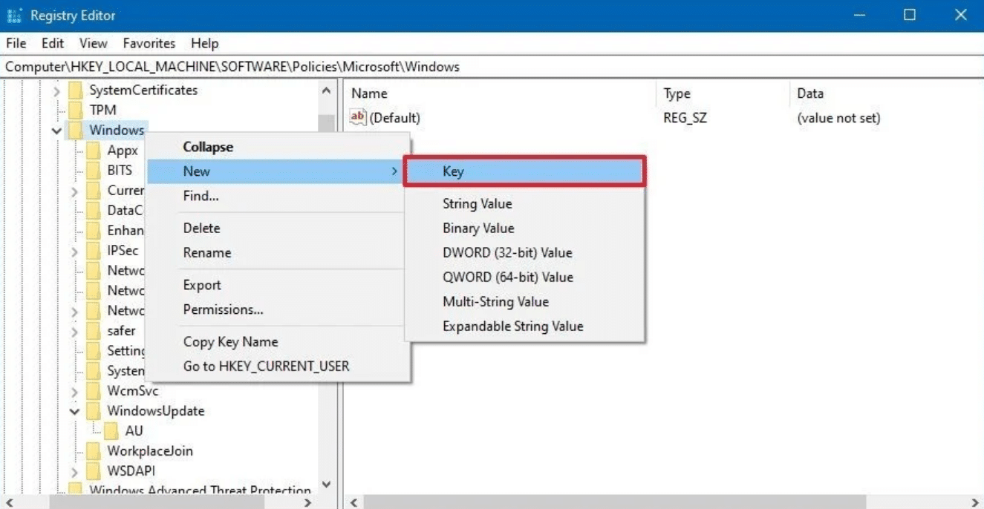The image size is (984, 509).
Task: Click the TPM key folder icon
Action: (x=75, y=110)
